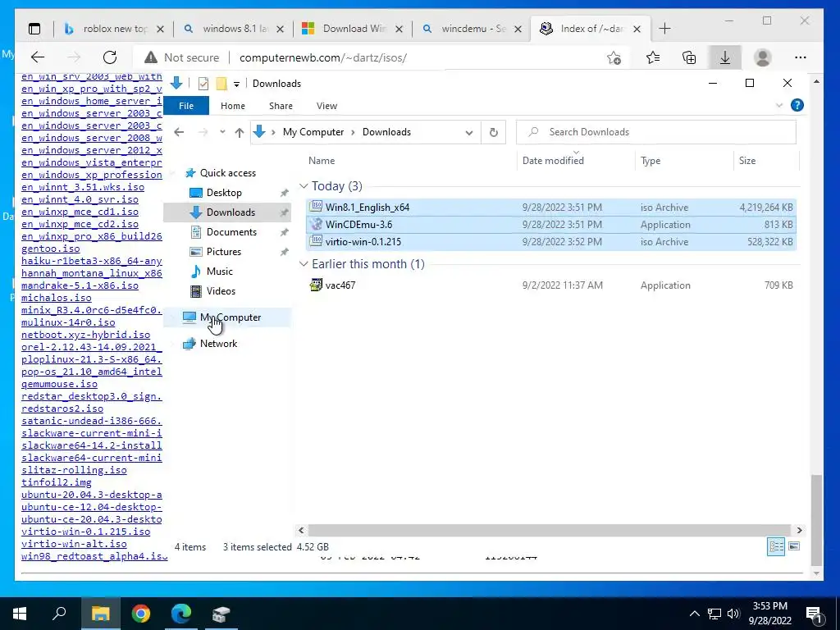Open Edge's Settings and more menu

click(801, 57)
